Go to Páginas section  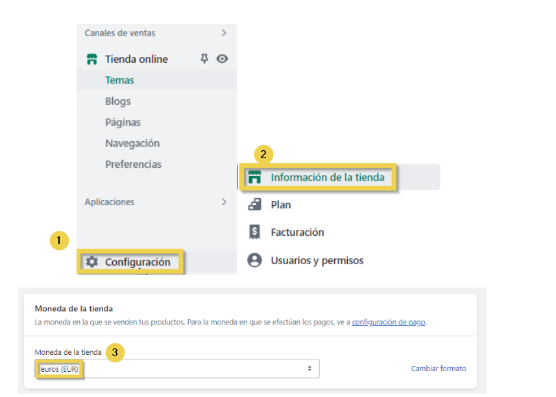[123, 122]
